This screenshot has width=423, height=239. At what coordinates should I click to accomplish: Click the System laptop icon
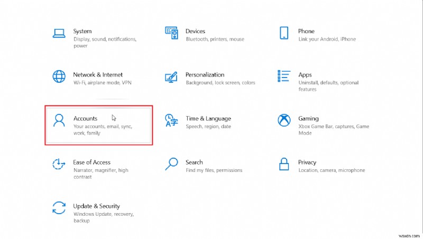click(x=59, y=33)
